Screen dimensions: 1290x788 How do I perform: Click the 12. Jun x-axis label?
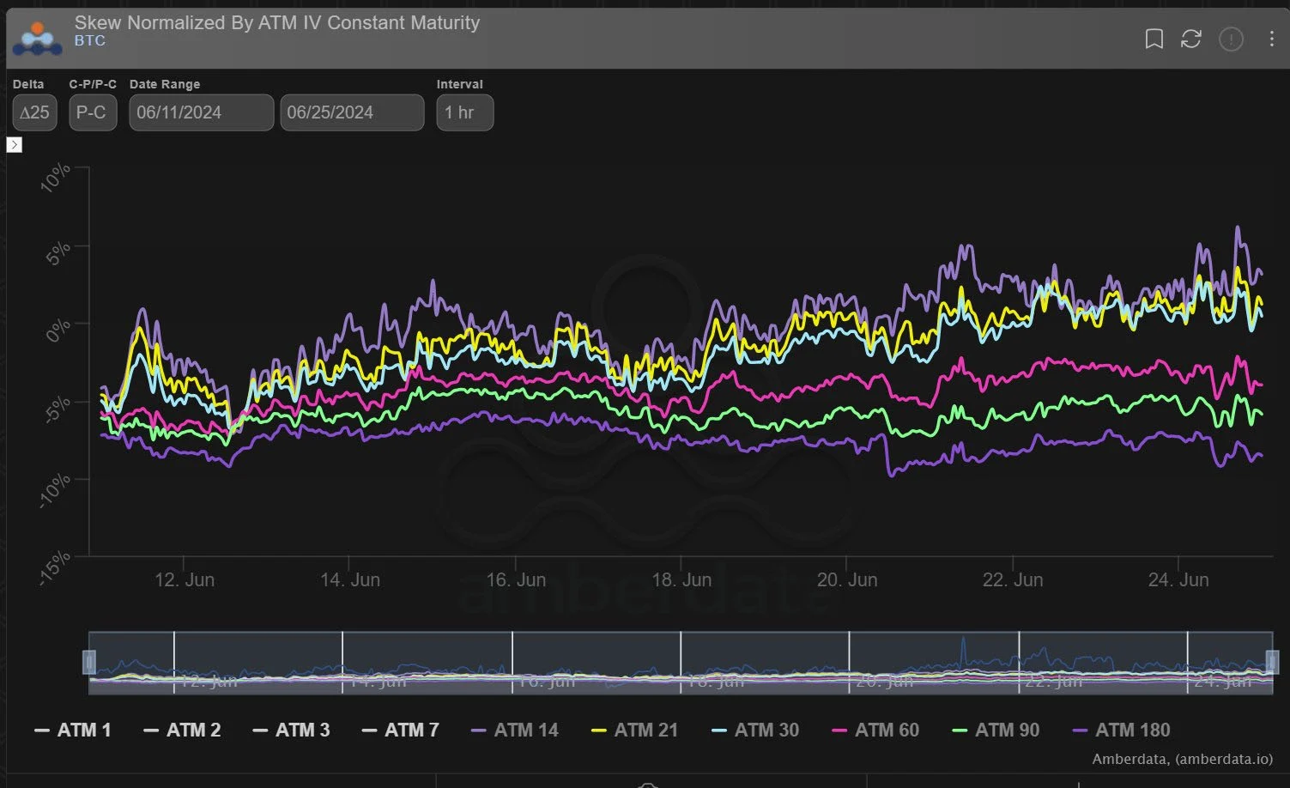[x=185, y=580]
